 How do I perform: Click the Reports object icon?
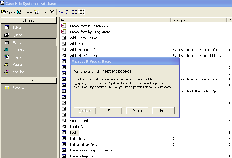coord(6,49)
